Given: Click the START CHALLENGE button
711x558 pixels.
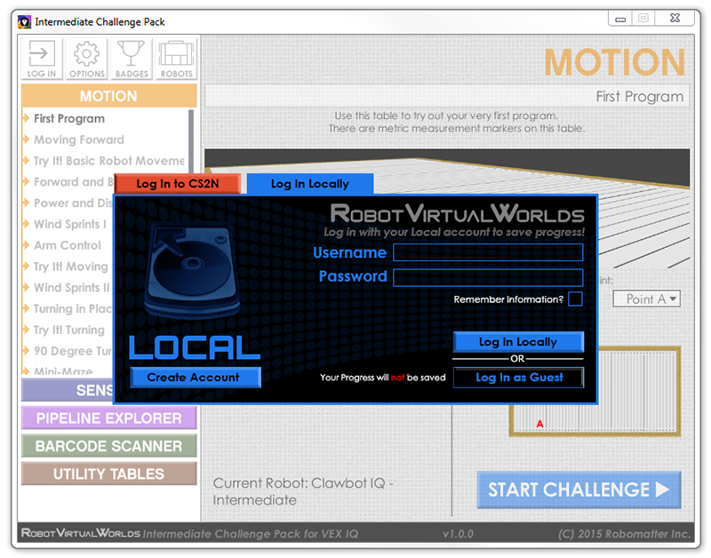Looking at the screenshot, I should pos(579,490).
